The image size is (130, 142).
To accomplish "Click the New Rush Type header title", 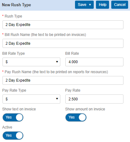I will point(17,5).
